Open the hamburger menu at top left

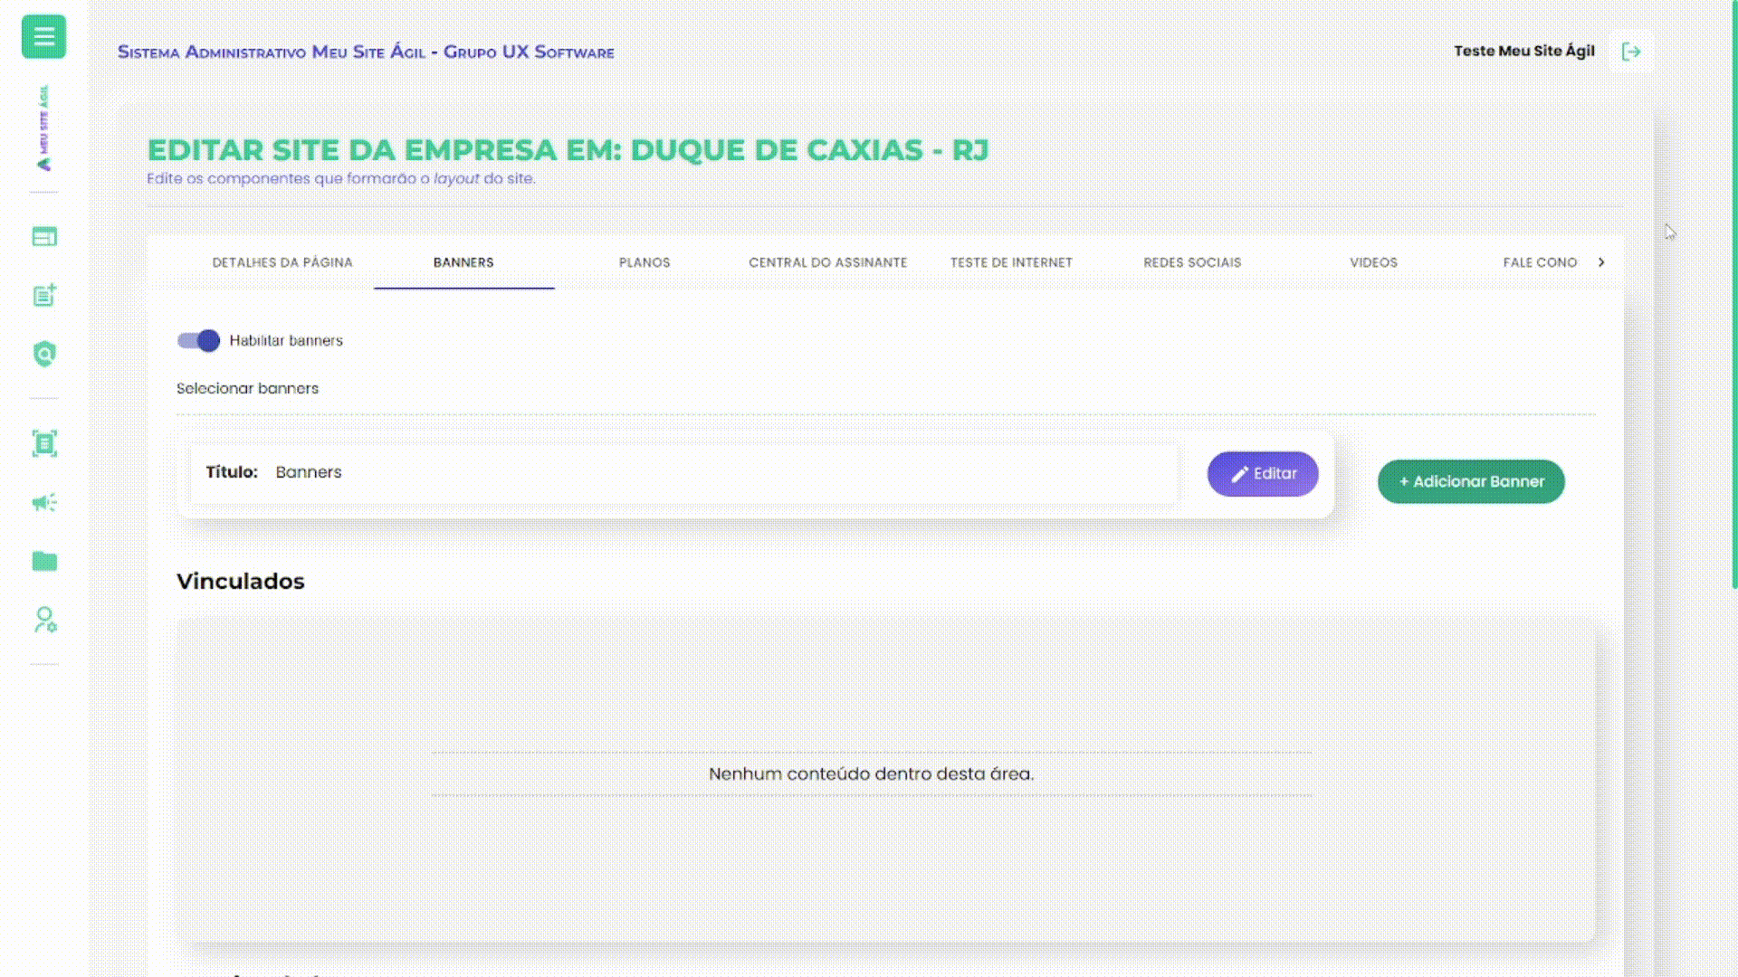coord(43,37)
